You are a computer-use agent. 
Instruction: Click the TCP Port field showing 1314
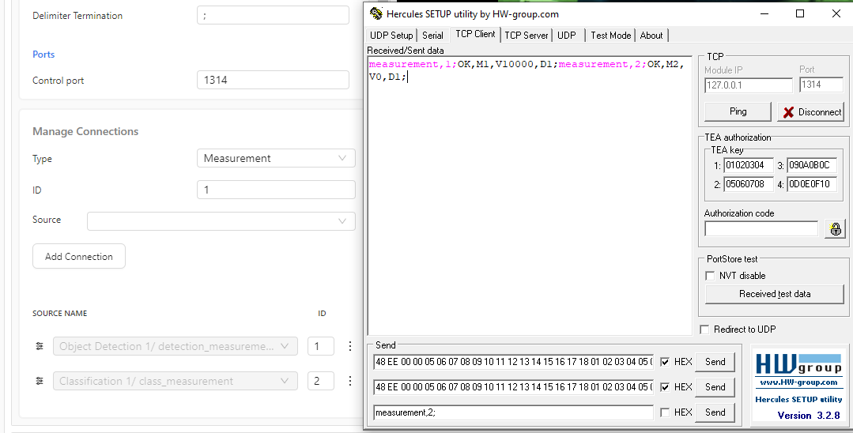click(821, 85)
